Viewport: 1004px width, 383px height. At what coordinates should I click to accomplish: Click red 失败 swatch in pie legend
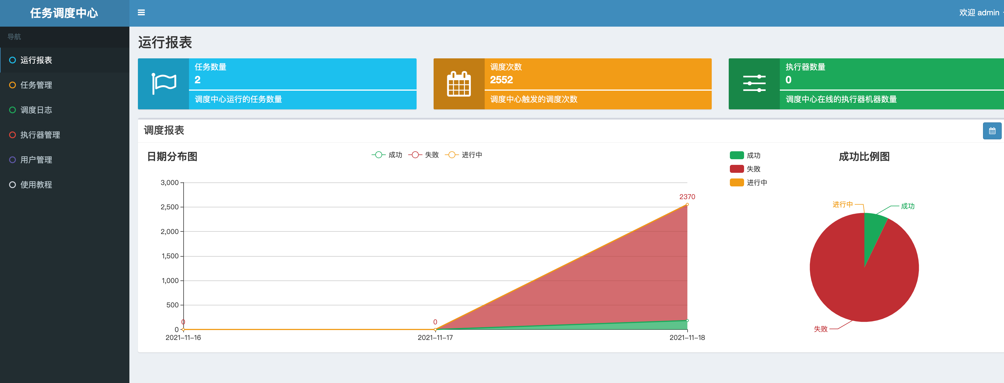click(737, 169)
